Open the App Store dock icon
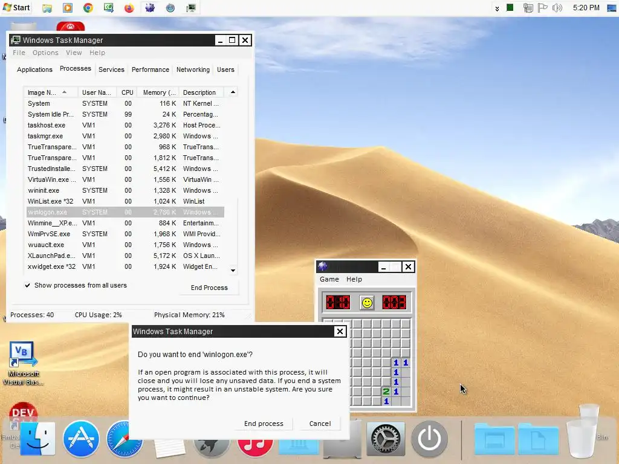619x464 pixels. click(81, 439)
